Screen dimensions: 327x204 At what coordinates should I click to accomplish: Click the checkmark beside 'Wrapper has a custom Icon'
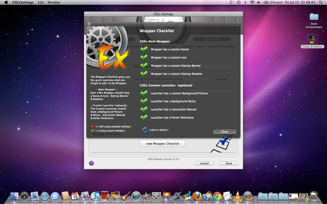(144, 57)
